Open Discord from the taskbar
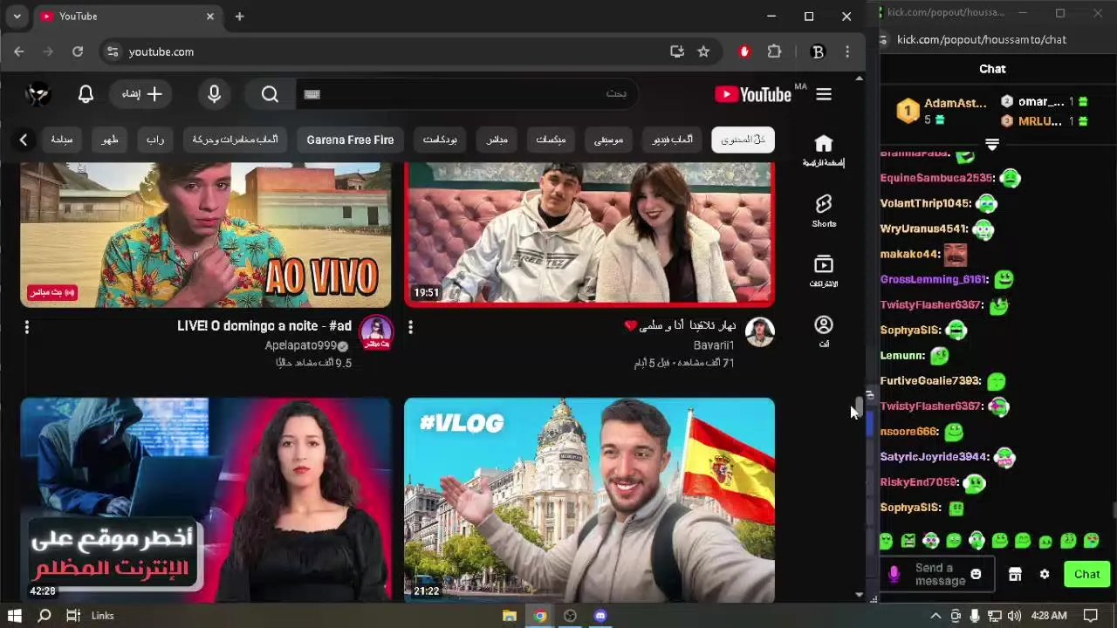 click(600, 616)
